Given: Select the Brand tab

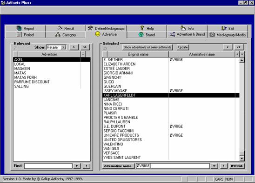Looking at the screenshot, I should click(x=147, y=35).
